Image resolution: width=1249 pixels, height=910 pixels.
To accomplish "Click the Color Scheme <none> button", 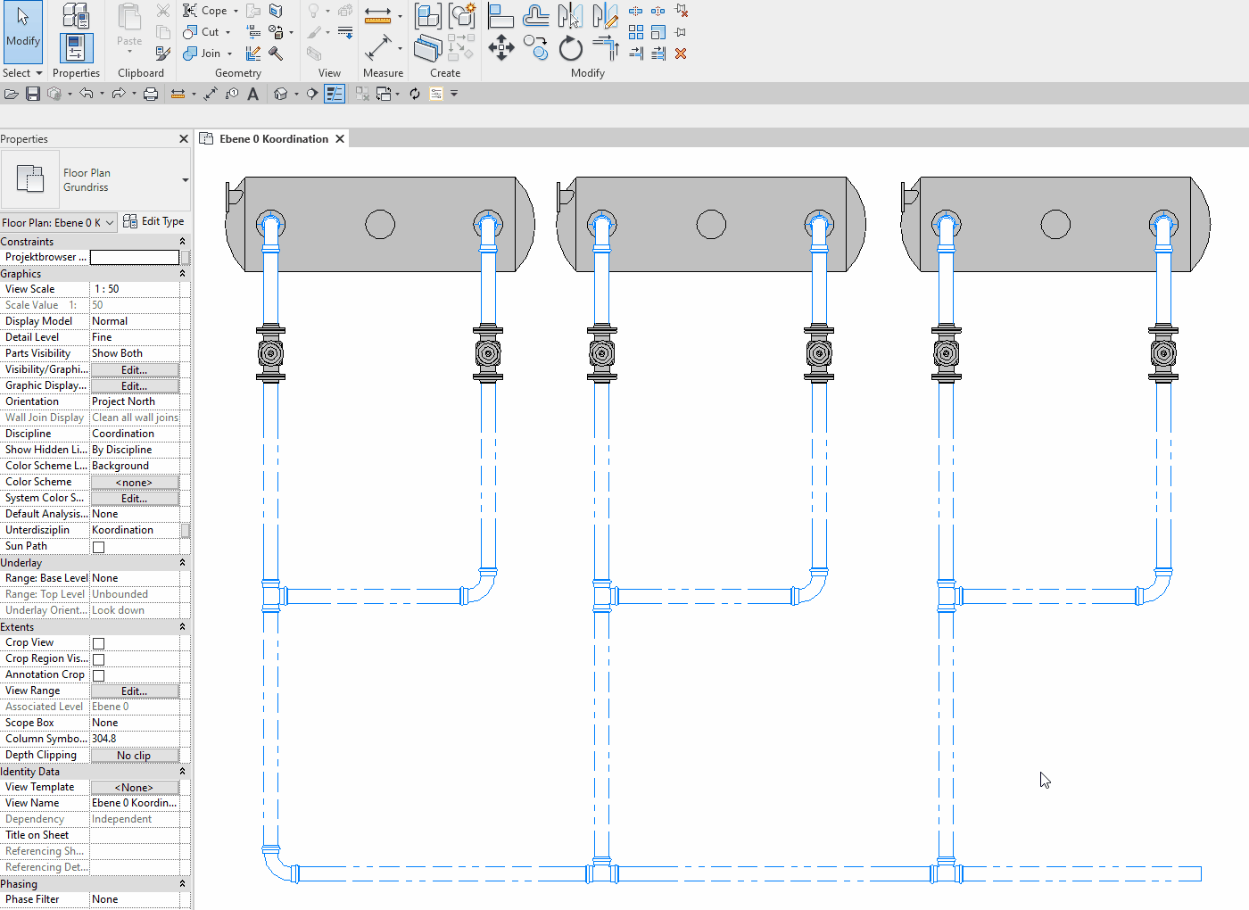I will tap(135, 483).
